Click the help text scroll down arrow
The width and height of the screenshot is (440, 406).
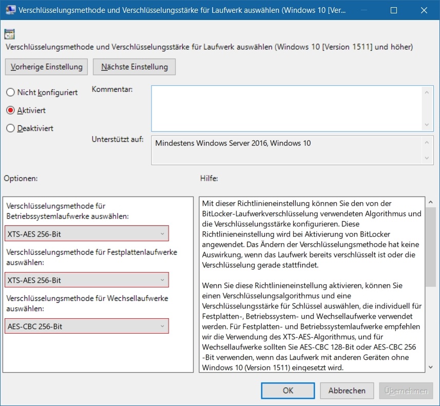431,368
